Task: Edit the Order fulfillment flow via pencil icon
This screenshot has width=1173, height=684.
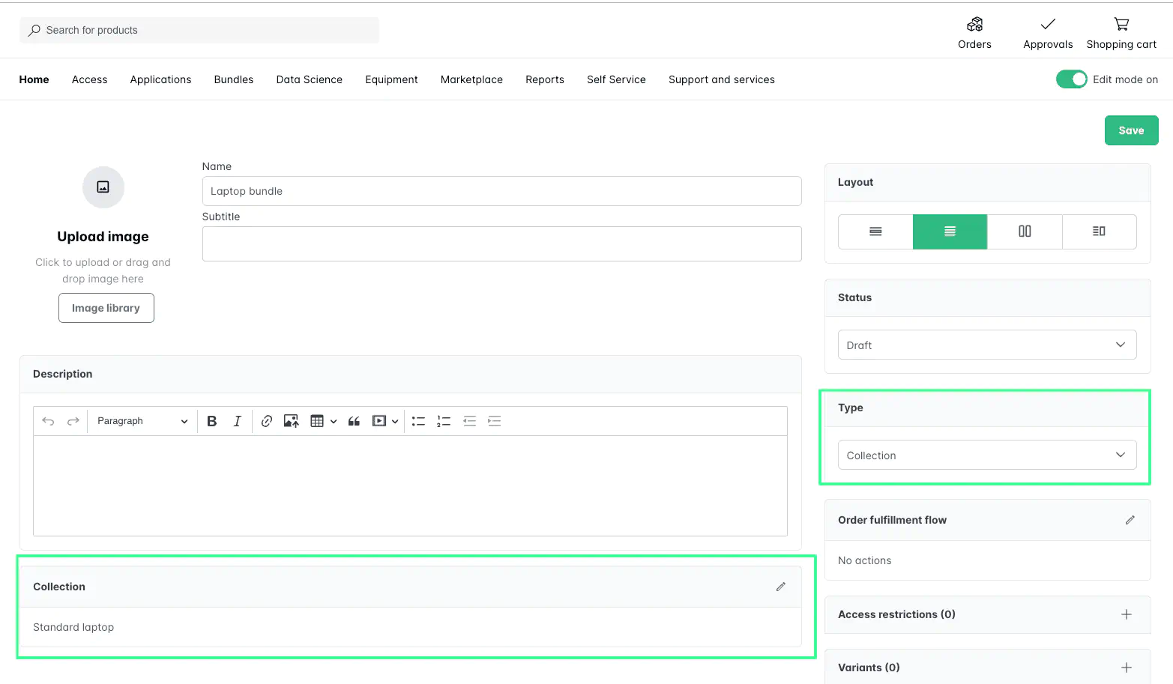Action: [1130, 519]
